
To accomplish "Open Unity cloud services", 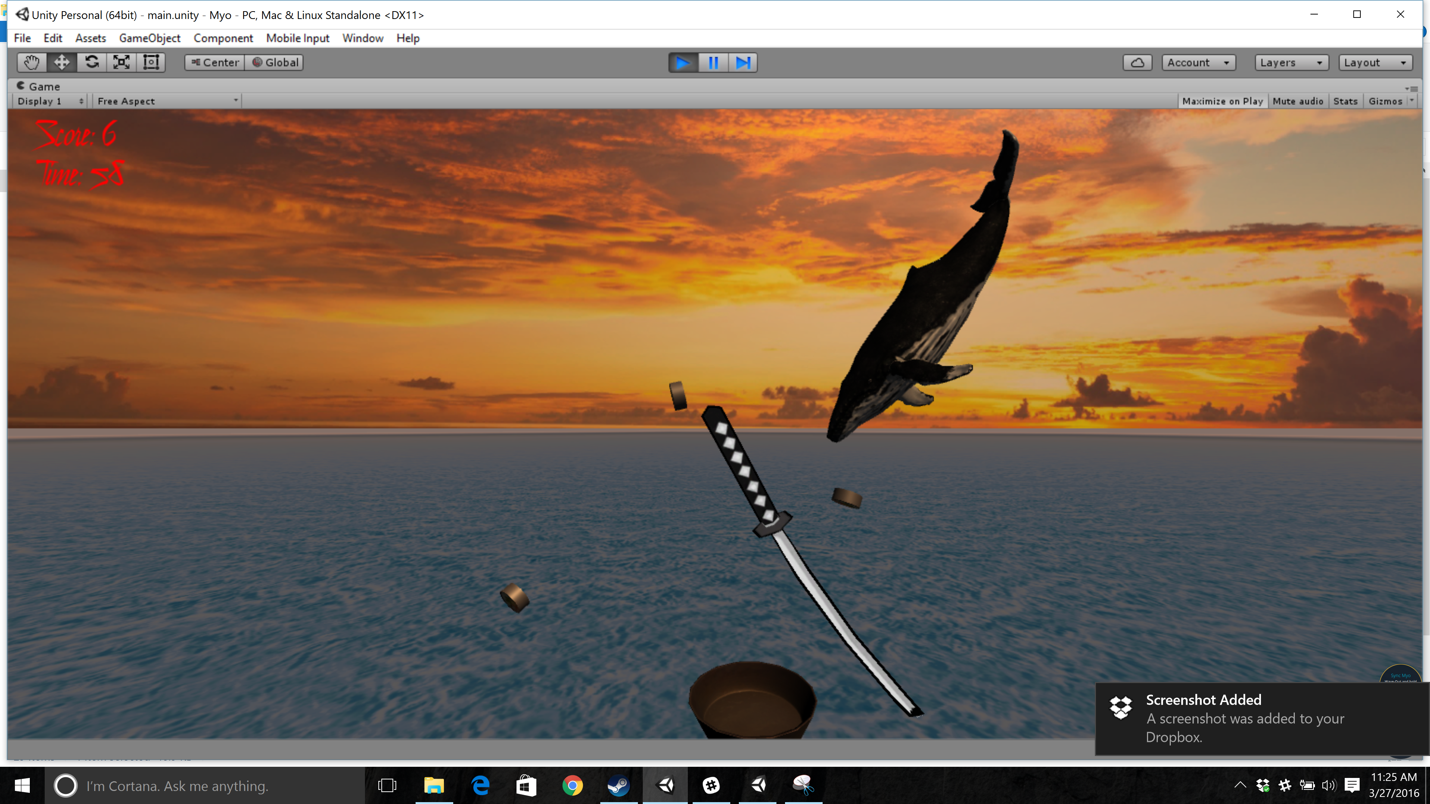I will [1137, 63].
